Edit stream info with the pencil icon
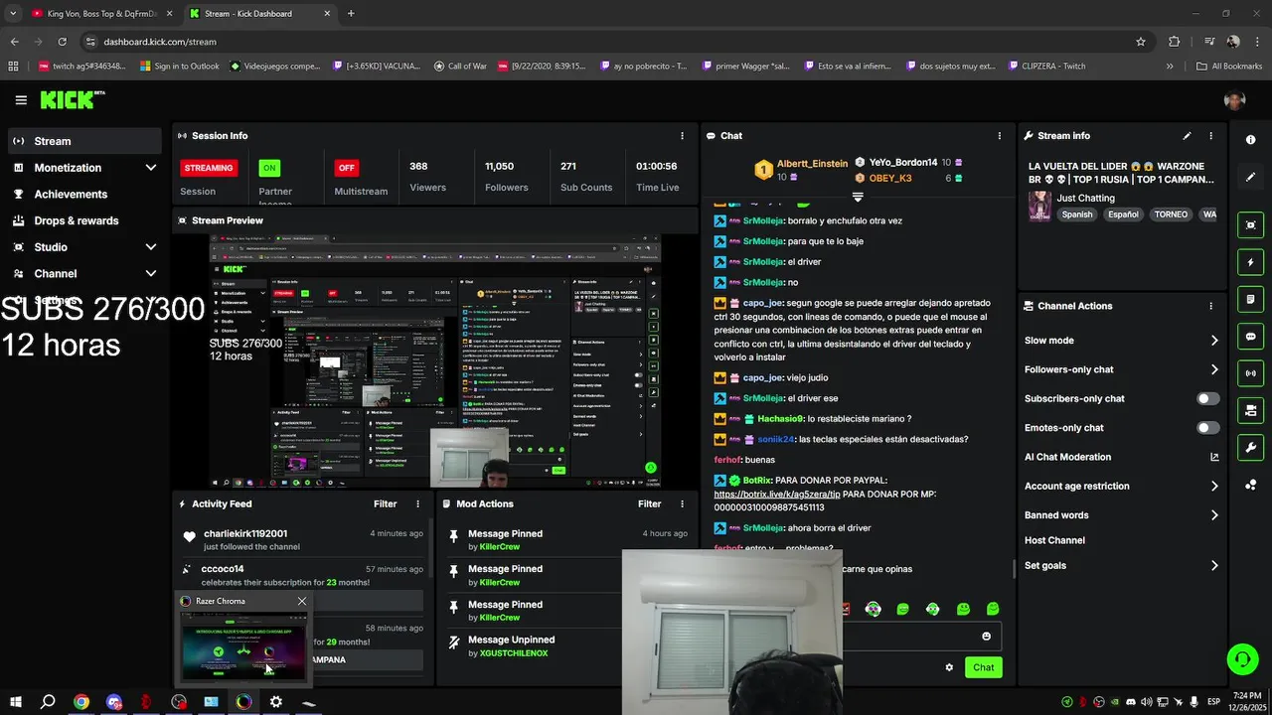Image resolution: width=1272 pixels, height=715 pixels. (x=1187, y=136)
